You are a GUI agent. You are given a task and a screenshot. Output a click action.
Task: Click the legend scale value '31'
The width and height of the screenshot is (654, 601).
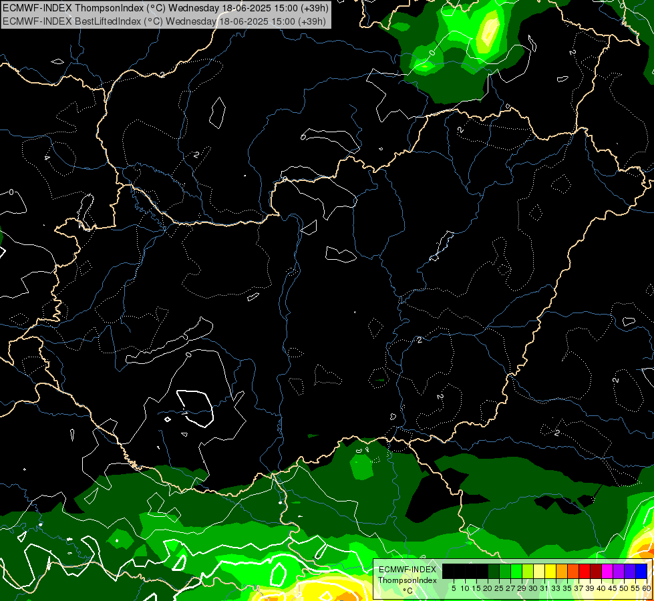544,588
